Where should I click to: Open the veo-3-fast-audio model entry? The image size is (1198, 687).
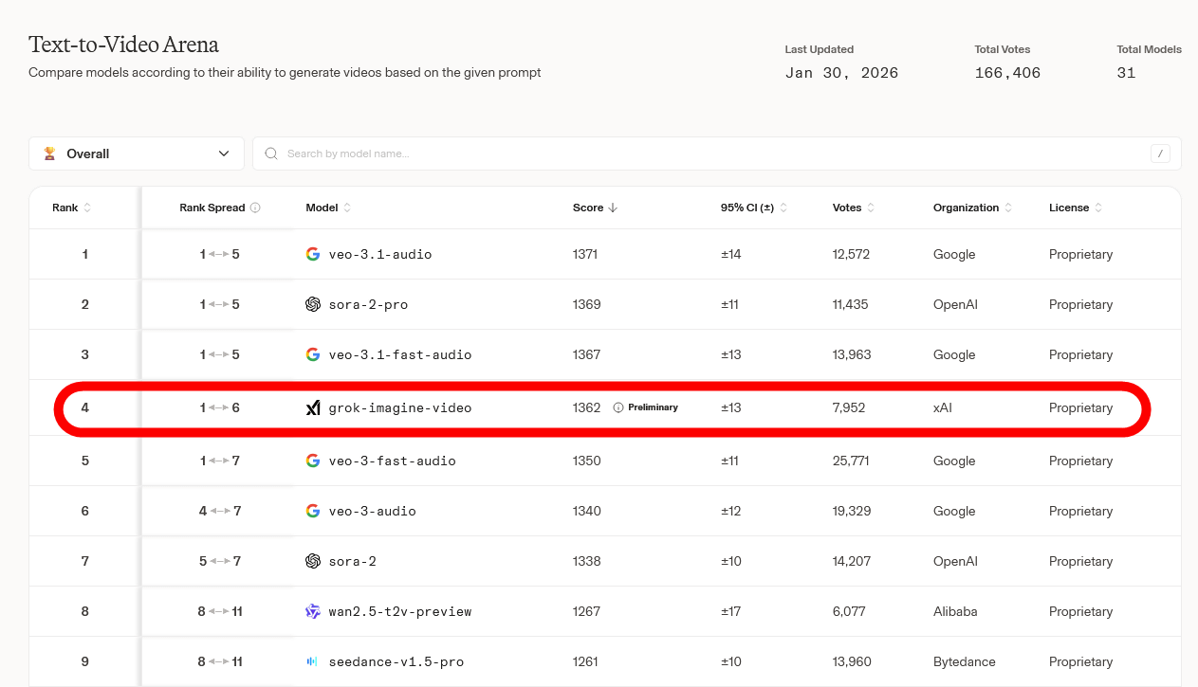click(392, 461)
